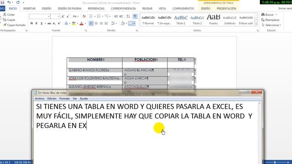Click in the Notepad text area
This screenshot has width=292, height=164.
146,133
